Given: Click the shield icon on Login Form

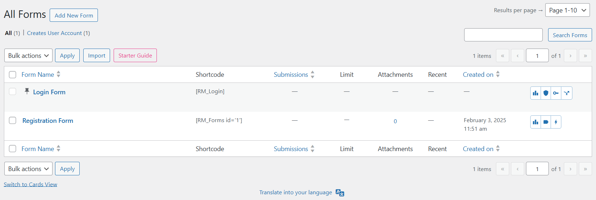Looking at the screenshot, I should click(x=546, y=93).
